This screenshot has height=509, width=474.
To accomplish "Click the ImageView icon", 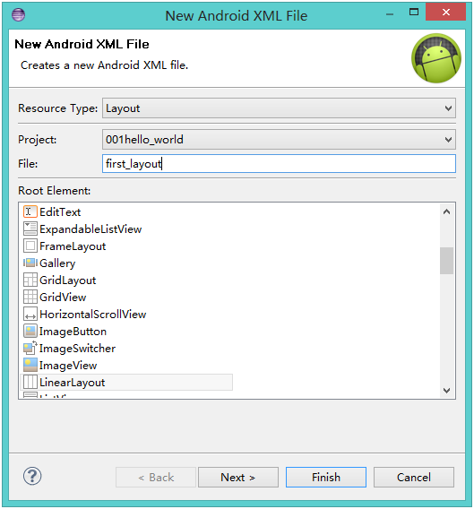I will coord(30,366).
